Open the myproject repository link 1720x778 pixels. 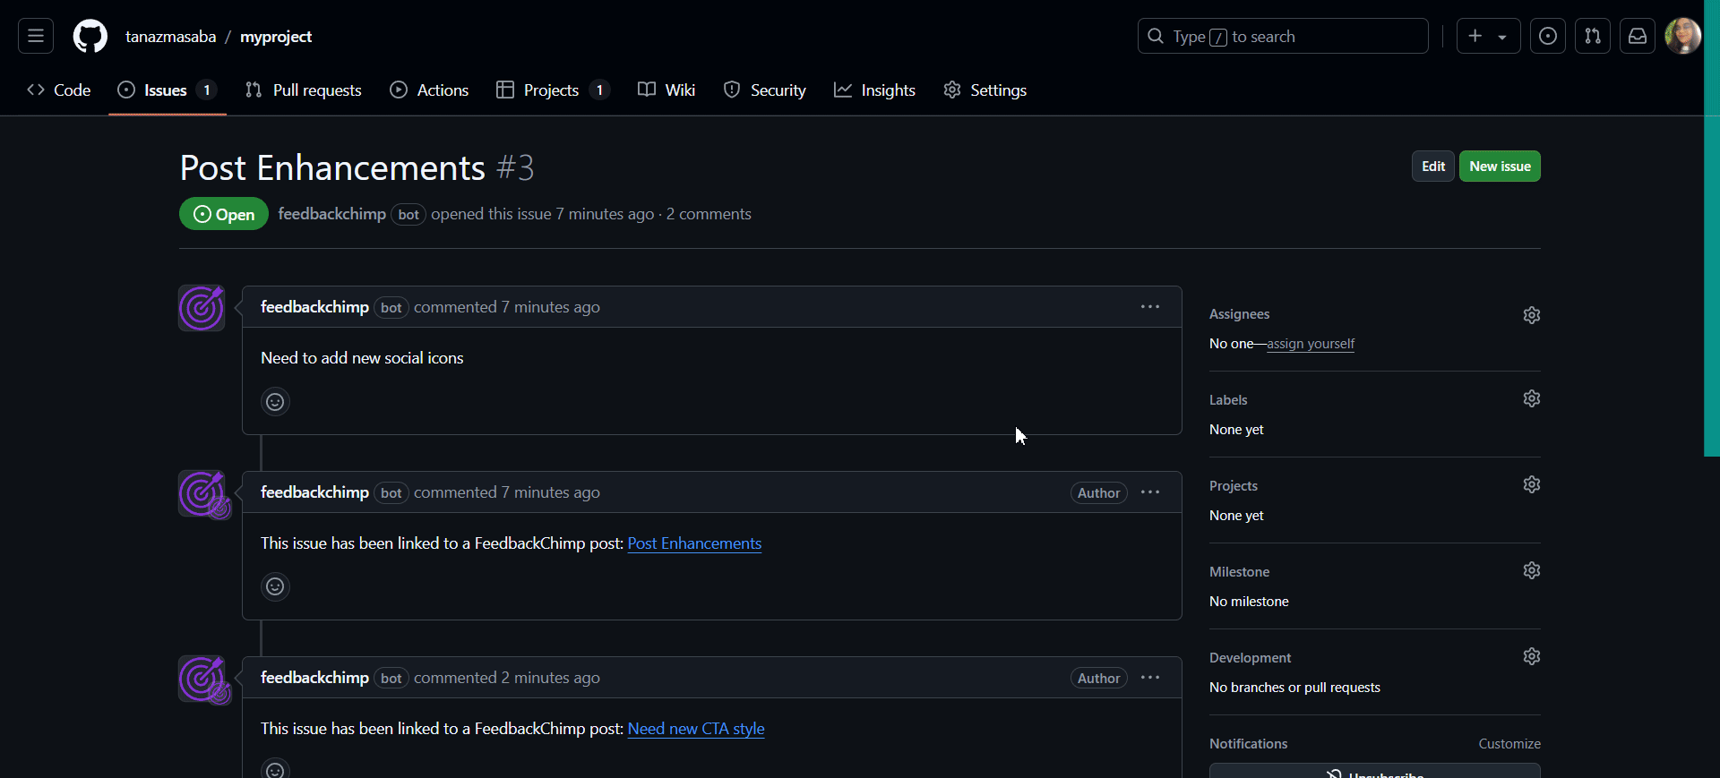coord(276,37)
